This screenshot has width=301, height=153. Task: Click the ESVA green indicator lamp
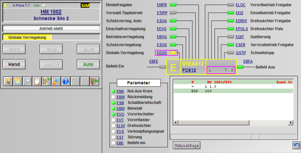coord(173,21)
